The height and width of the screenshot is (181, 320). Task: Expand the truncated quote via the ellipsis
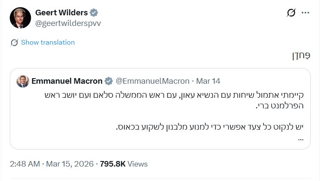pyautogui.click(x=301, y=139)
